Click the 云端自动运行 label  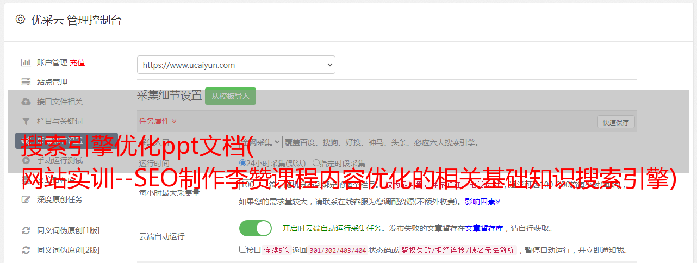[162, 236]
